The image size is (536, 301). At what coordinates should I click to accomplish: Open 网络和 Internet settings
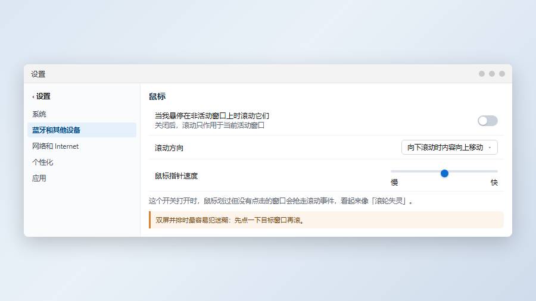(x=82, y=146)
